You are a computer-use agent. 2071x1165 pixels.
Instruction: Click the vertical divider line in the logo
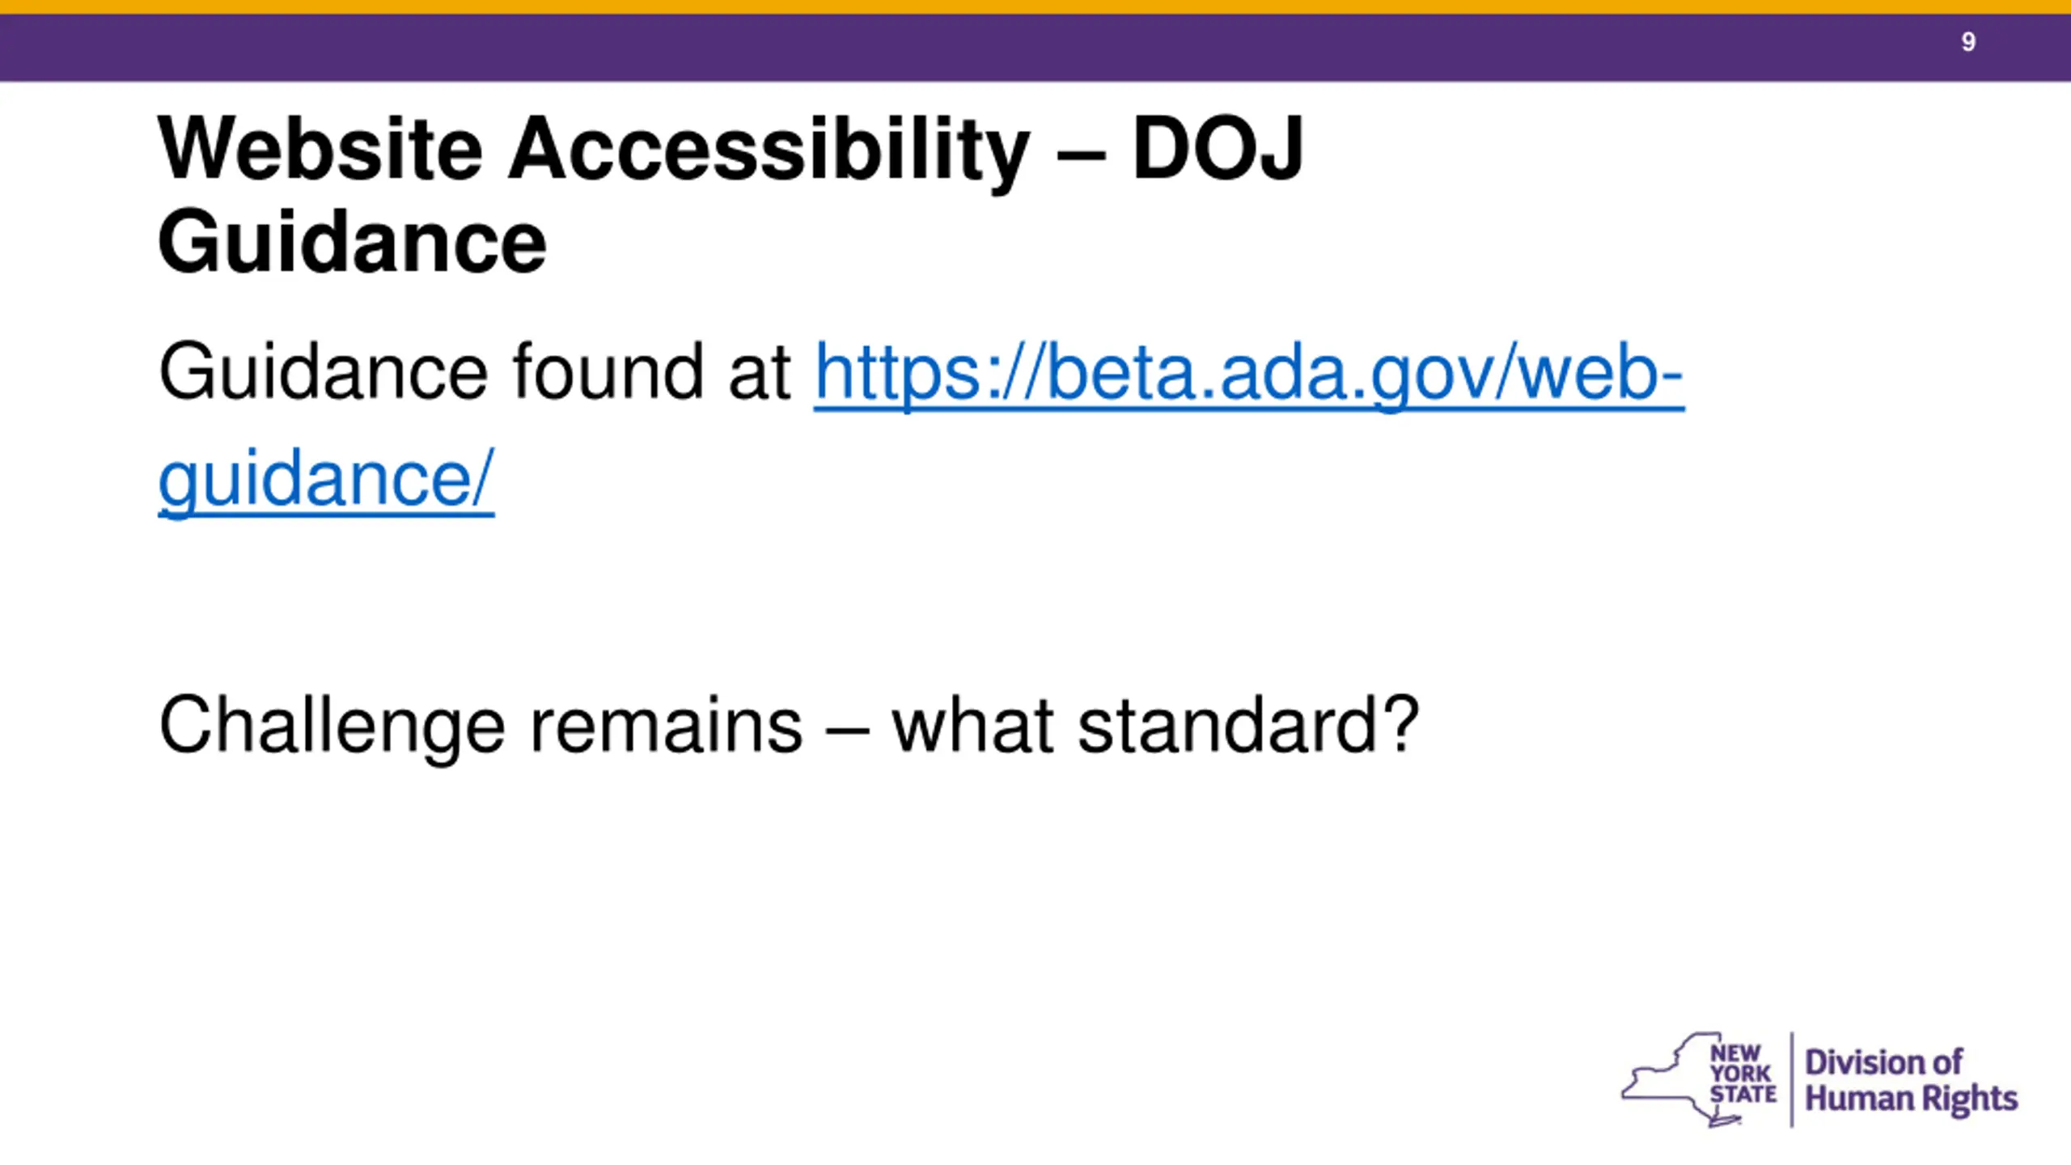pos(1792,1078)
